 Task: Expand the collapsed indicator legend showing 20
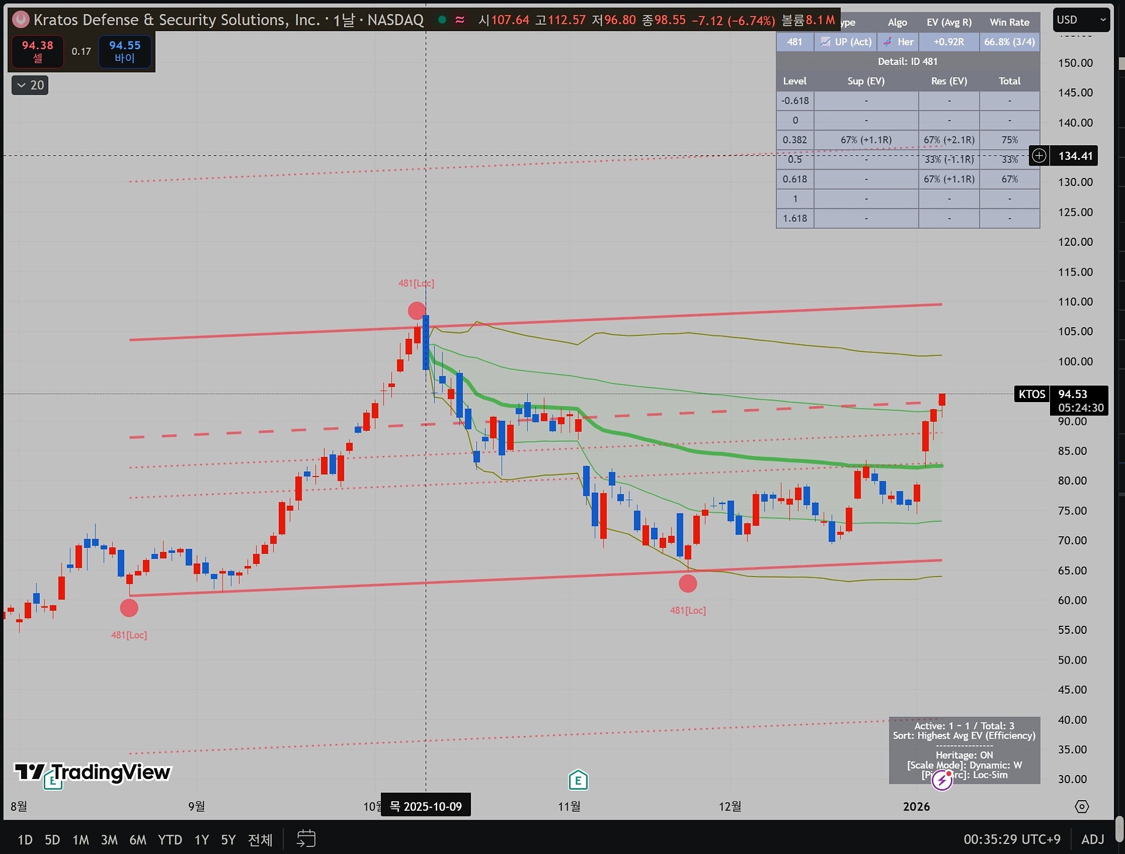[x=30, y=85]
